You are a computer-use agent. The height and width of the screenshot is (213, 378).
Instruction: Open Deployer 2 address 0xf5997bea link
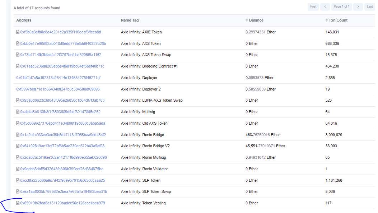point(58,89)
